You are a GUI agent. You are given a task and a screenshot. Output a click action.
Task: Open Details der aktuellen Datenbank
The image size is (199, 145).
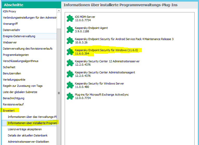(29, 135)
